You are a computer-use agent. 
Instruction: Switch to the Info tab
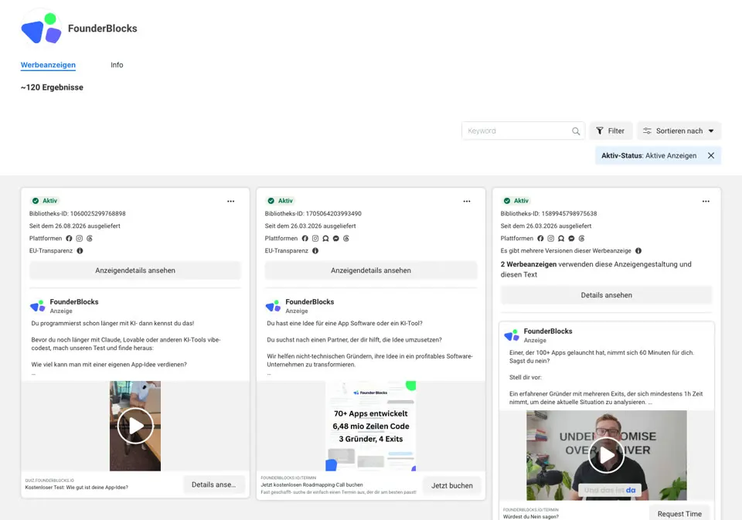pyautogui.click(x=117, y=65)
